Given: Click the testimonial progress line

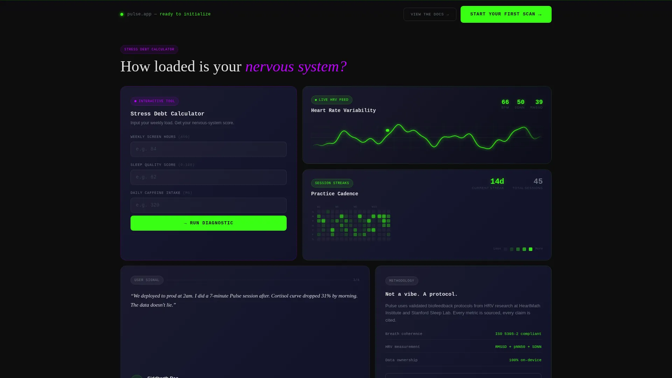Looking at the screenshot, I should [x=258, y=280].
